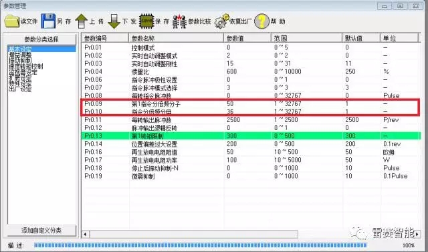
Task: Click the 参数分类选择 header button
Action: pyautogui.click(x=41, y=39)
